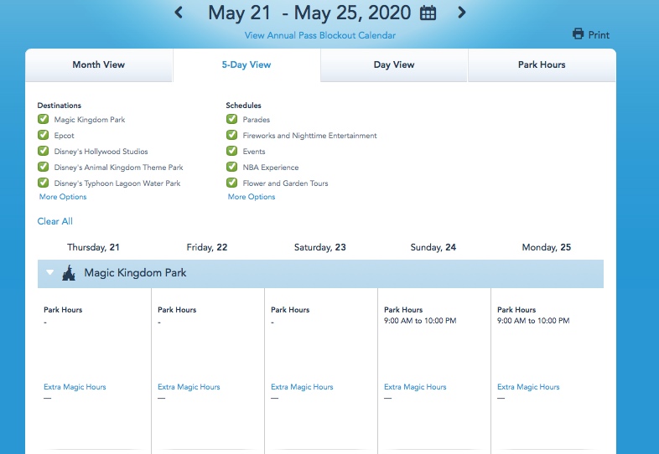659x454 pixels.
Task: Click the Monday, 25 column header
Action: pyautogui.click(x=547, y=247)
